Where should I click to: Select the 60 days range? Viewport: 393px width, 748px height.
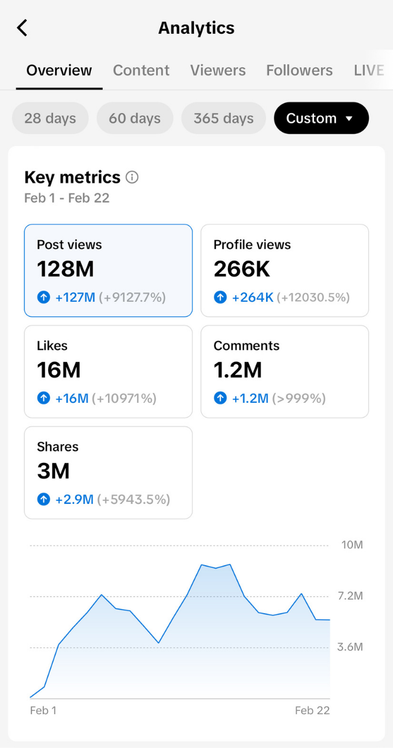pyautogui.click(x=135, y=118)
